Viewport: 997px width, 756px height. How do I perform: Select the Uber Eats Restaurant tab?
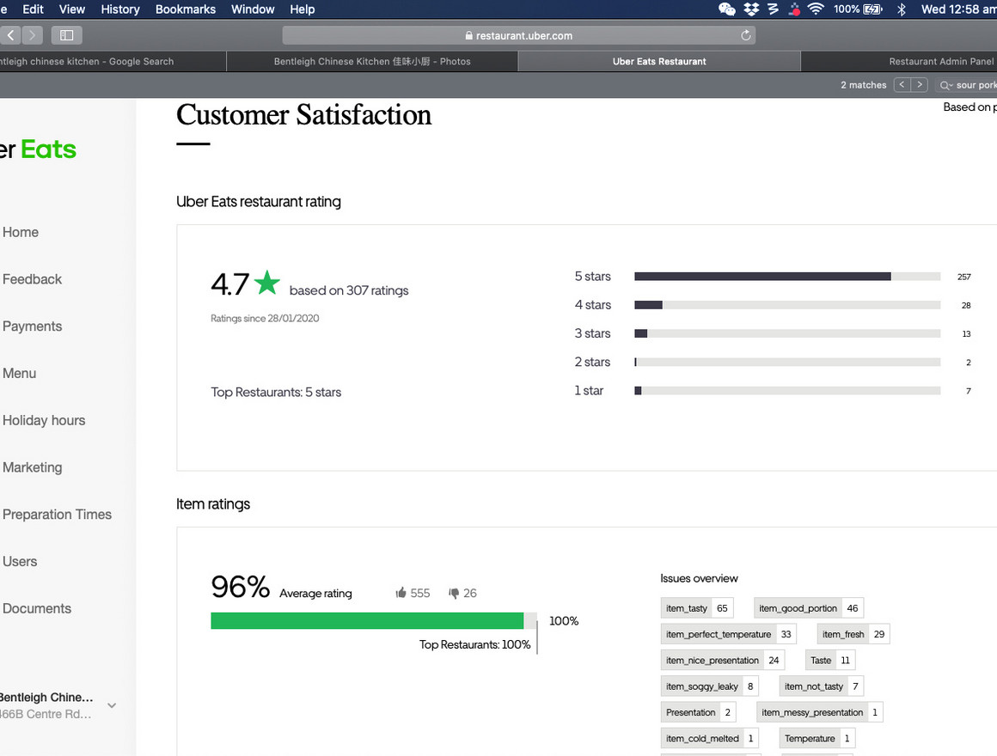point(659,62)
